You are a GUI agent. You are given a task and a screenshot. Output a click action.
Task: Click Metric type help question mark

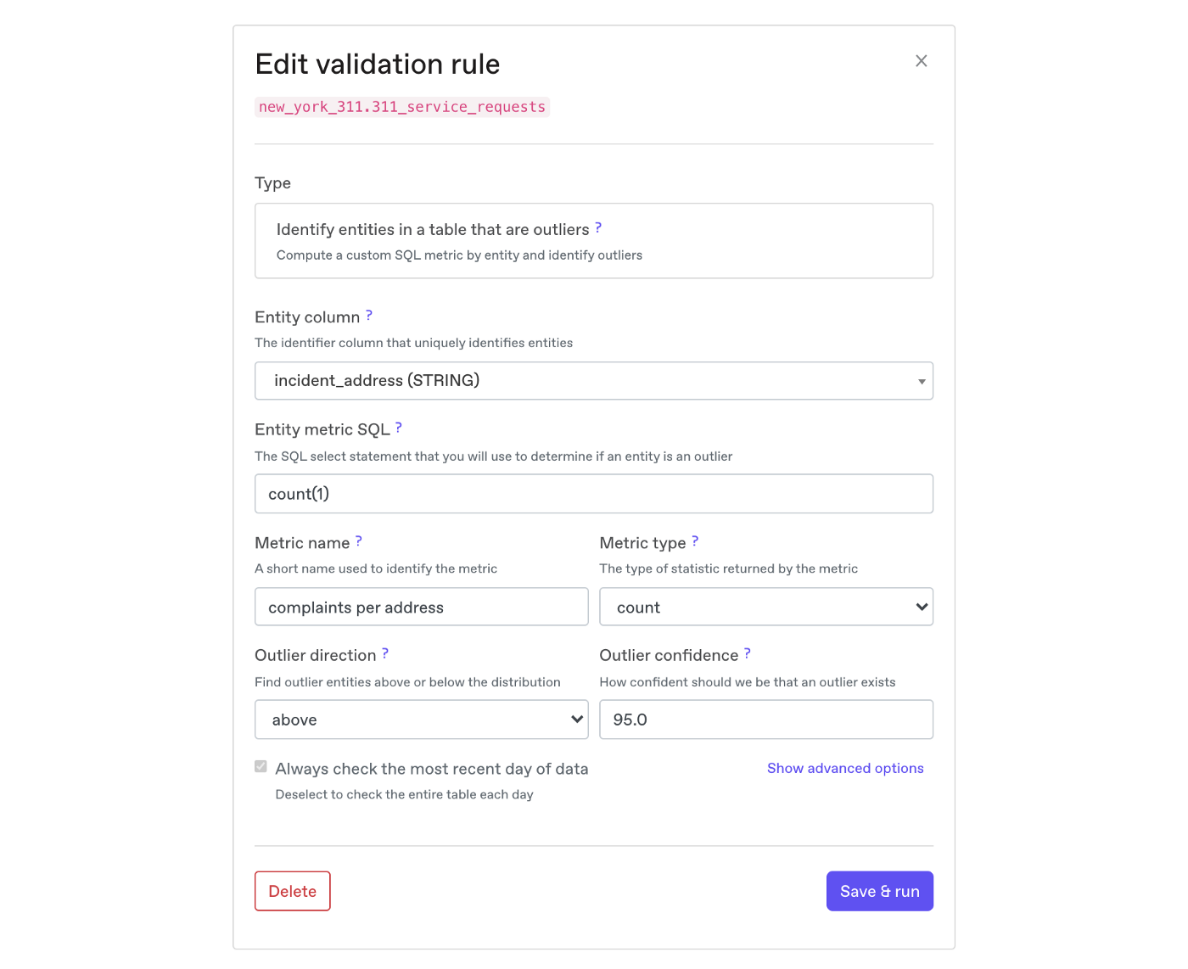[x=695, y=541]
